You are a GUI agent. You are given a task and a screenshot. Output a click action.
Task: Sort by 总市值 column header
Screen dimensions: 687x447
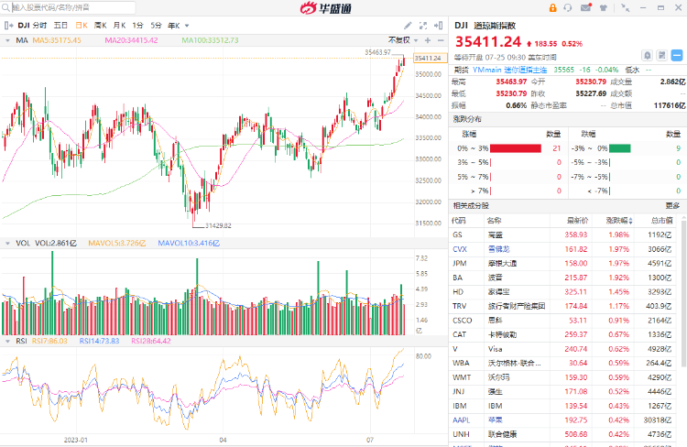pos(661,221)
